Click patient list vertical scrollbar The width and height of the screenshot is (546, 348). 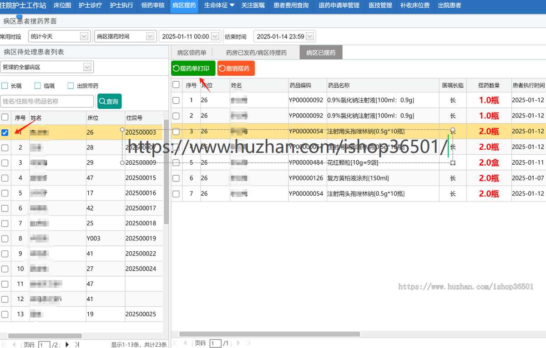click(x=166, y=172)
